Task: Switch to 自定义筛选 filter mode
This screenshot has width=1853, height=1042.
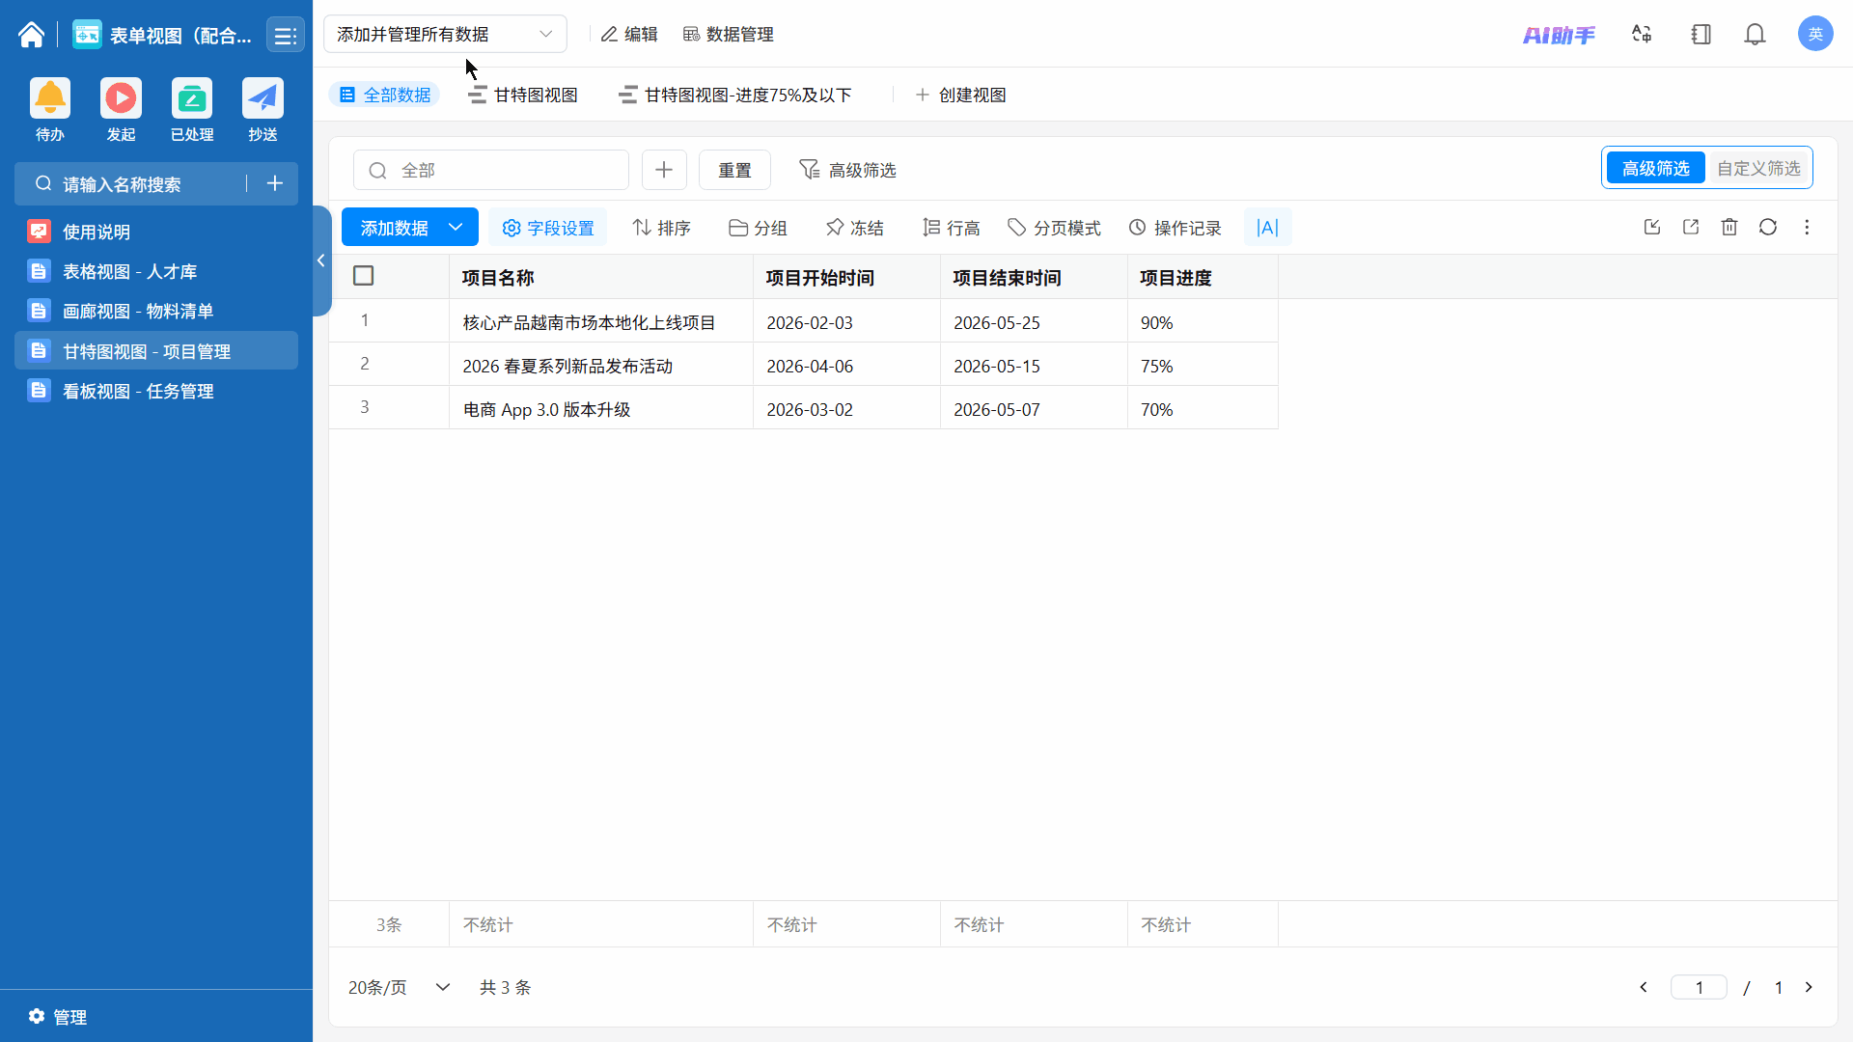Action: point(1758,168)
